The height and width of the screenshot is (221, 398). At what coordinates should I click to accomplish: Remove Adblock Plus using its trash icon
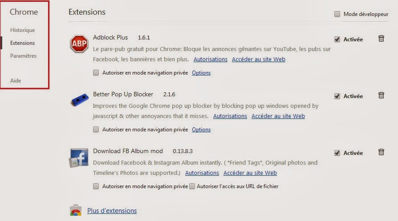point(381,39)
